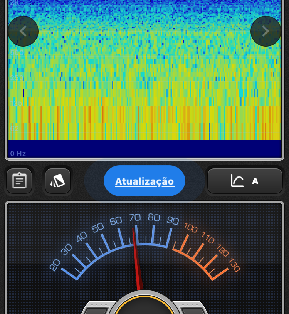
Task: Click the 90 mark on the gauge
Action: coord(173,221)
